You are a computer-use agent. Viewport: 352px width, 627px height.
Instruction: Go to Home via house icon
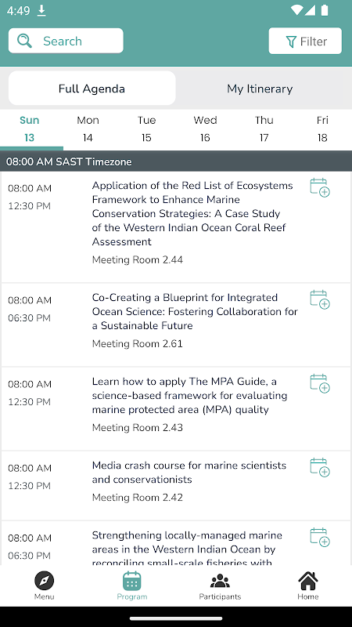point(307,581)
